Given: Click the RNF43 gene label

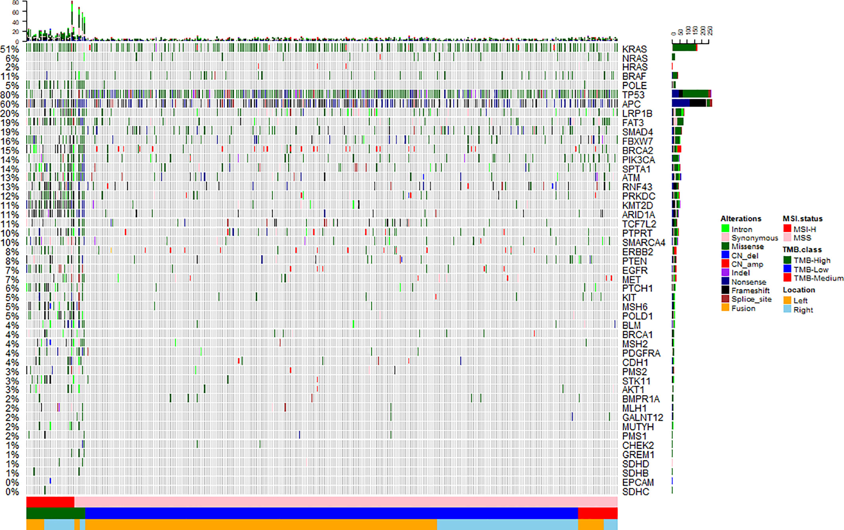Looking at the screenshot, I should click(637, 187).
